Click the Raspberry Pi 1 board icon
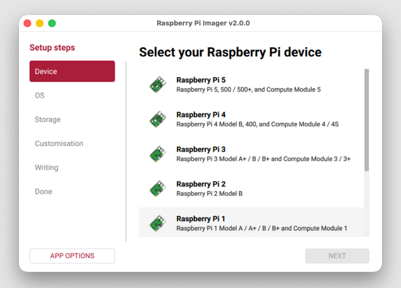Viewport: 401px width, 288px height. coord(158,223)
